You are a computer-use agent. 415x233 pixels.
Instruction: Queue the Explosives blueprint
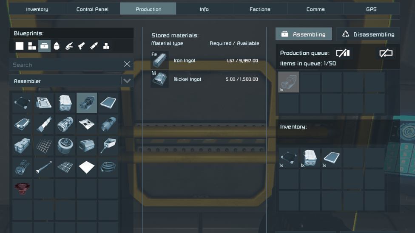click(22, 124)
